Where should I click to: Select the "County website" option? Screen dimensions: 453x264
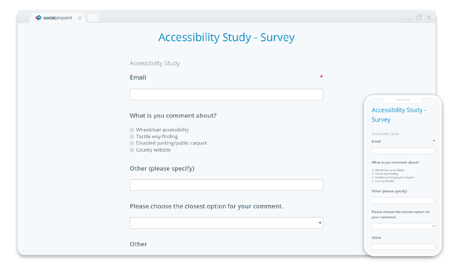(x=132, y=150)
